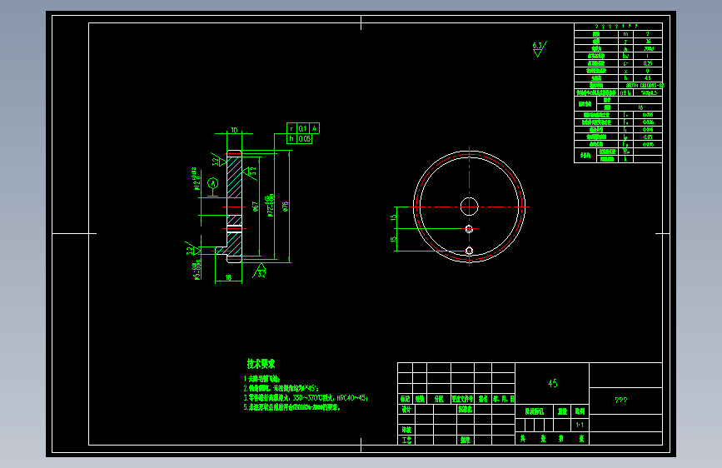The width and height of the screenshot is (722, 468).
Task: Select the 0 value in x row
Action: [647, 71]
